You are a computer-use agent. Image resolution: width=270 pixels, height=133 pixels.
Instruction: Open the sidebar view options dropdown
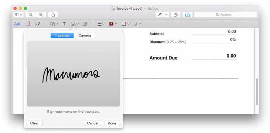tap(18, 15)
